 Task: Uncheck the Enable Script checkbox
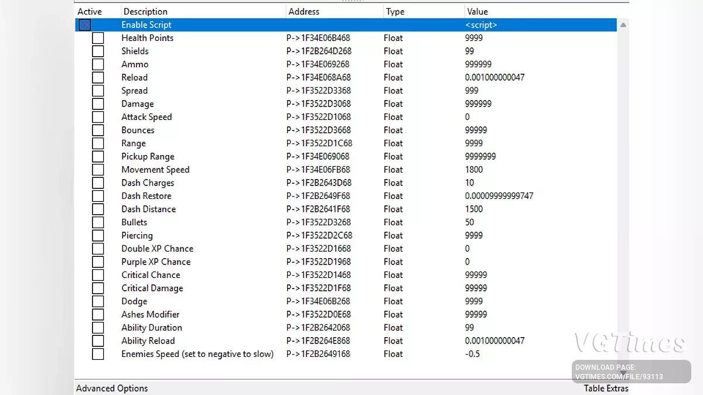(x=85, y=25)
